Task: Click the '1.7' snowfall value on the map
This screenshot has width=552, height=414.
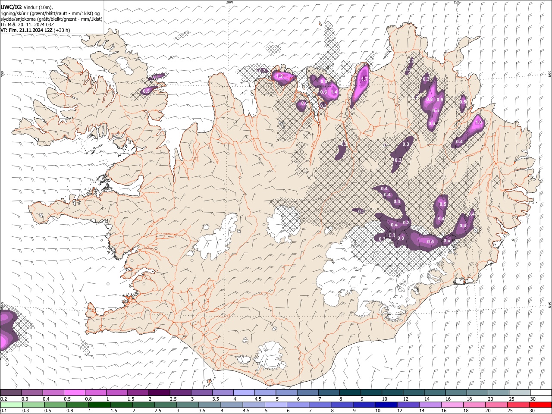Action: pyautogui.click(x=364, y=79)
